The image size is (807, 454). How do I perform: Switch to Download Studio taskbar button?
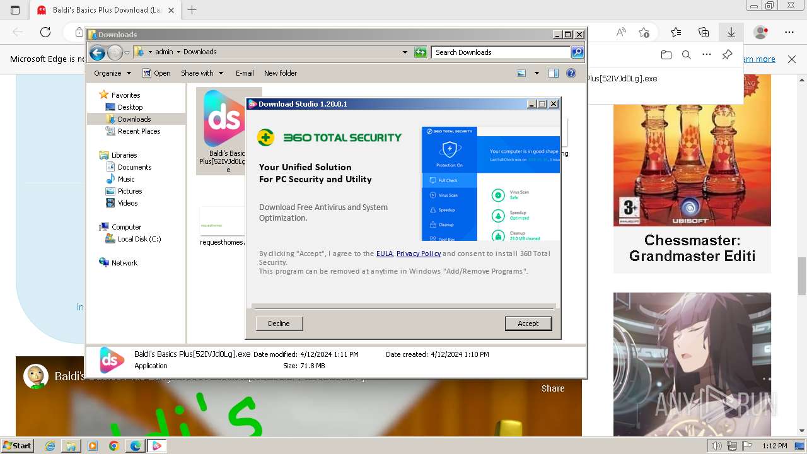pyautogui.click(x=156, y=446)
